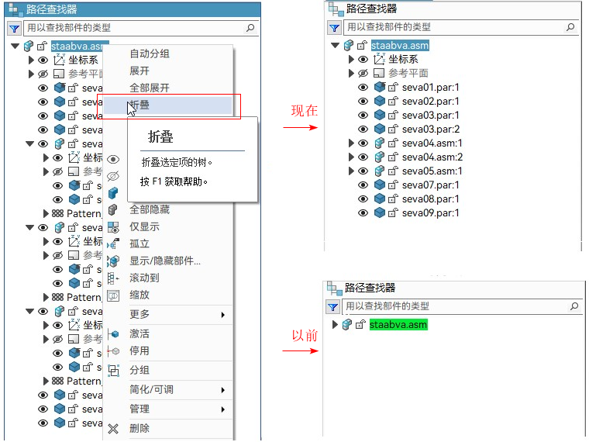Click 显示/隐藏部件... in the context menu
589x442 pixels.
pos(164,261)
